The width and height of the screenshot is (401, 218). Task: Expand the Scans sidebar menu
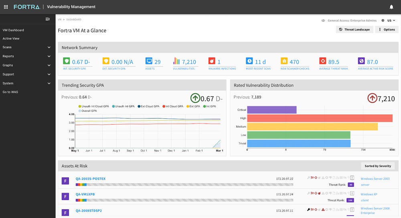(26, 47)
